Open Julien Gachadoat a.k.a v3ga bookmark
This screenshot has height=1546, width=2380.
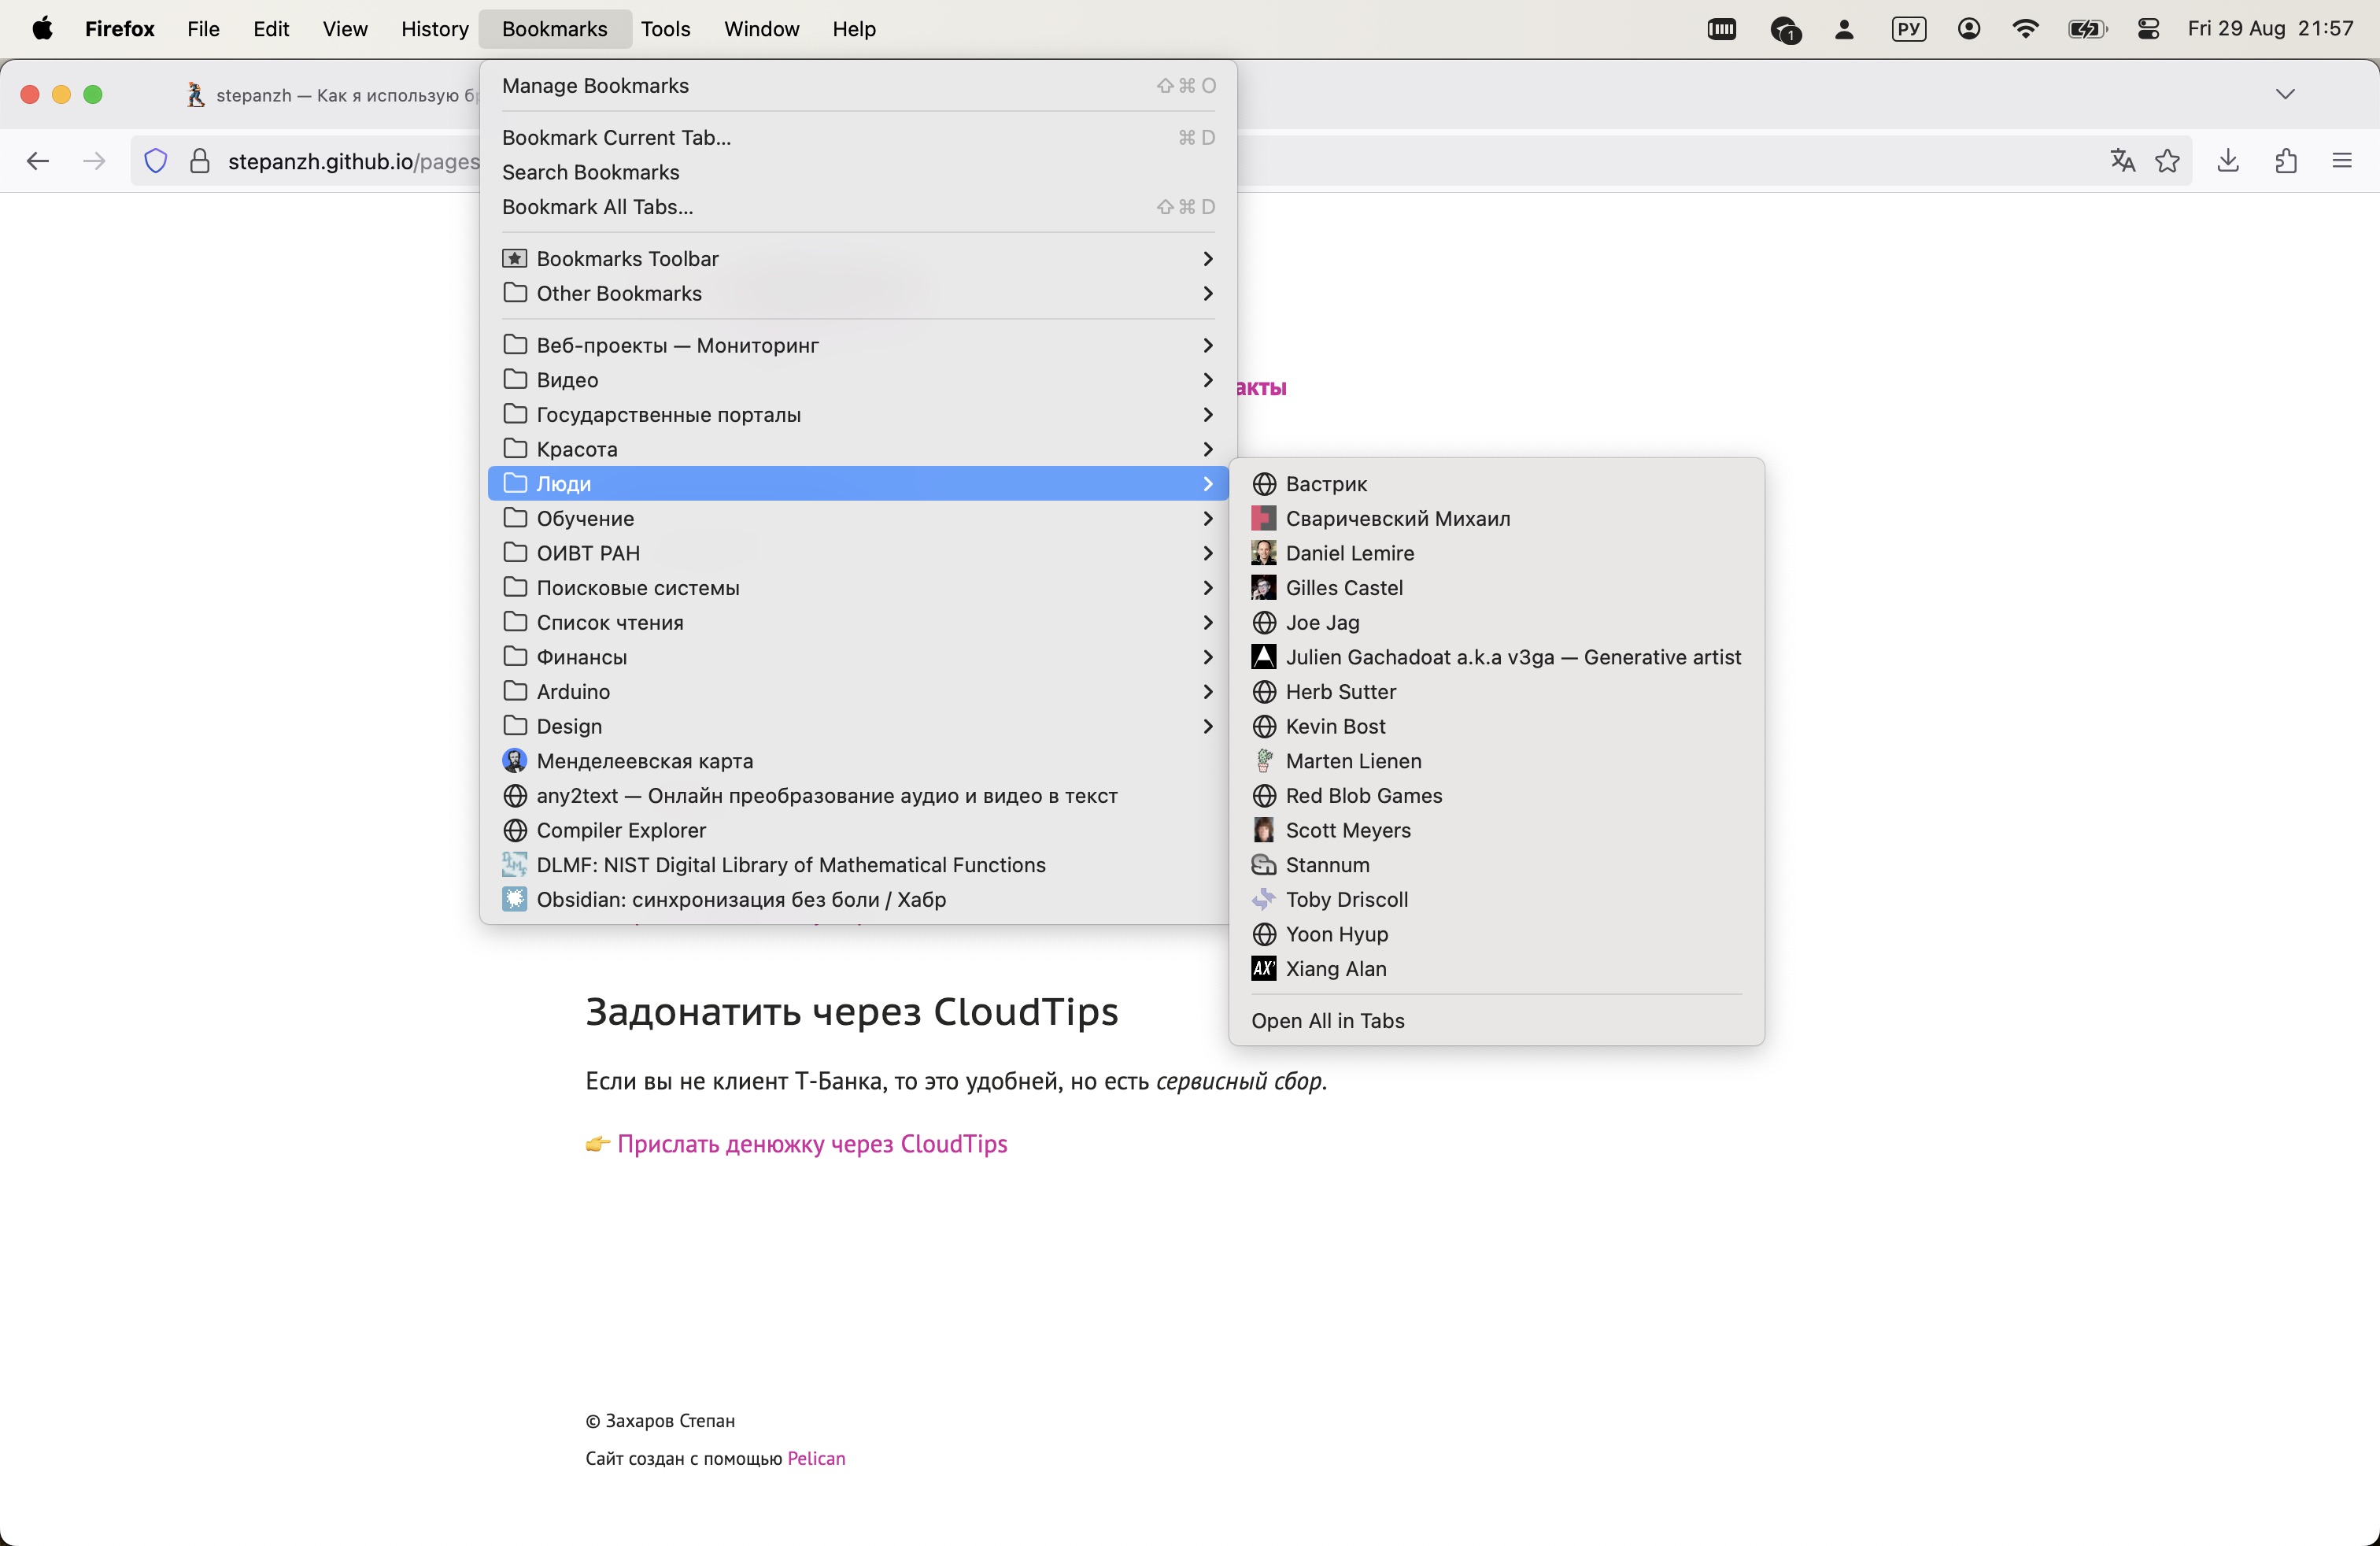1496,657
